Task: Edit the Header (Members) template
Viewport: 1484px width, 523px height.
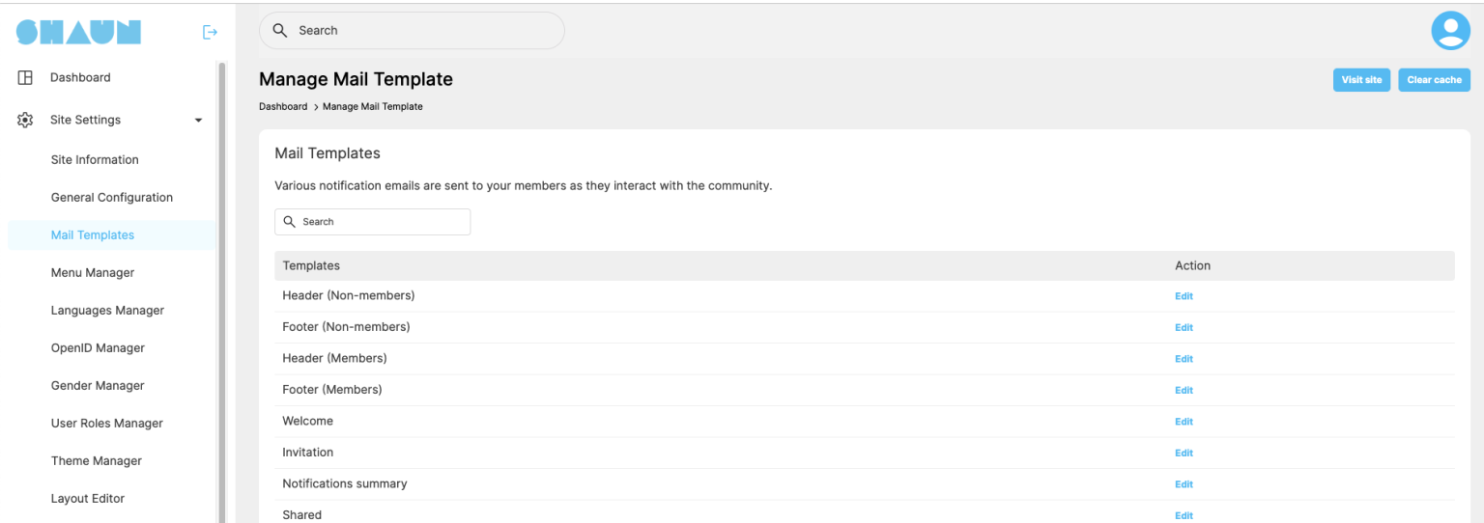Action: click(1184, 359)
